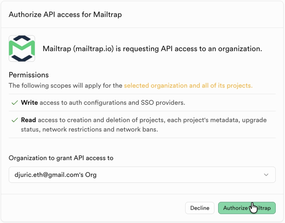The height and width of the screenshot is (223, 285).
Task: Click the "Authorize API access for Mailtrap" heading
Action: click(x=65, y=14)
